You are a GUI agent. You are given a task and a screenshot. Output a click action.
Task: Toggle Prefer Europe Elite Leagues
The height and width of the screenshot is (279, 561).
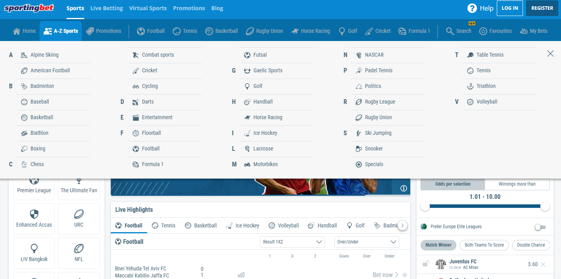tap(540, 227)
